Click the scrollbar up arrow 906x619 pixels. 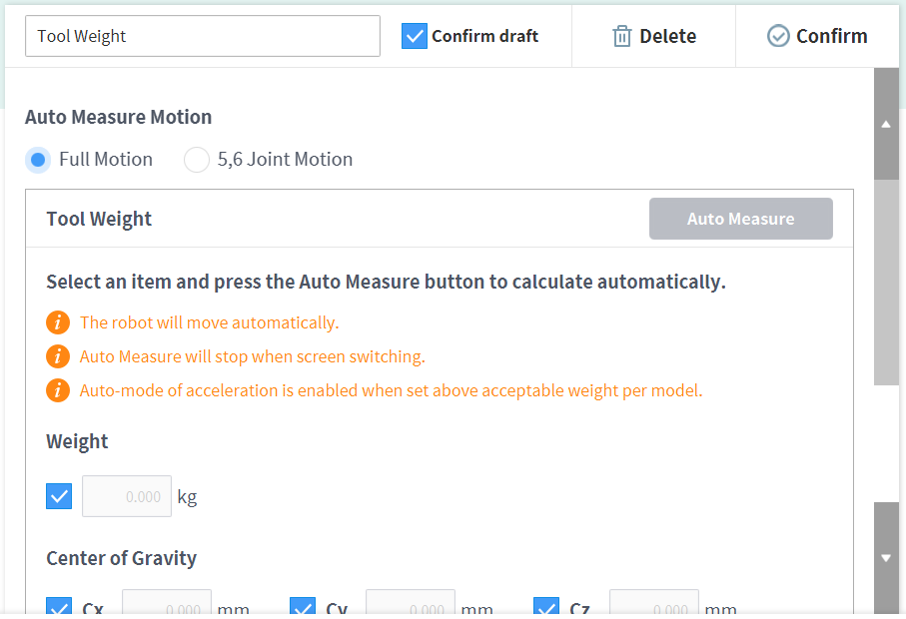(x=886, y=125)
